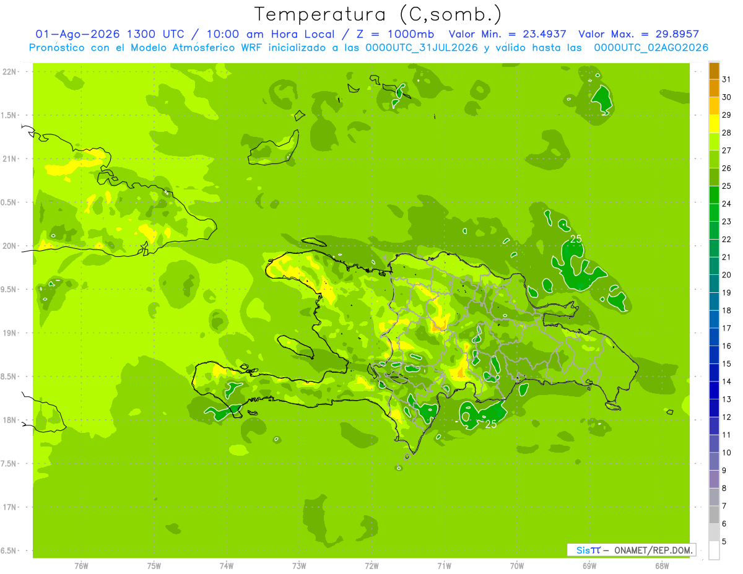Click the colorbar scale value 22

coord(727,239)
